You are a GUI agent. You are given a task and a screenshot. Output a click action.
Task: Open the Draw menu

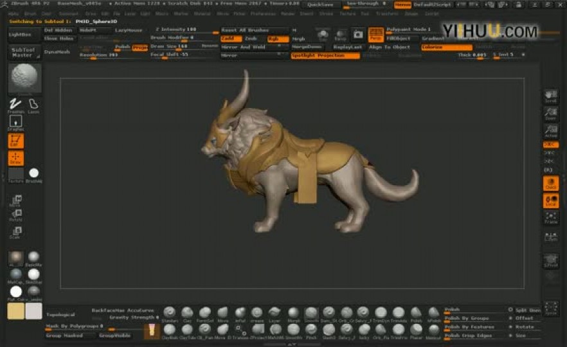[91, 13]
